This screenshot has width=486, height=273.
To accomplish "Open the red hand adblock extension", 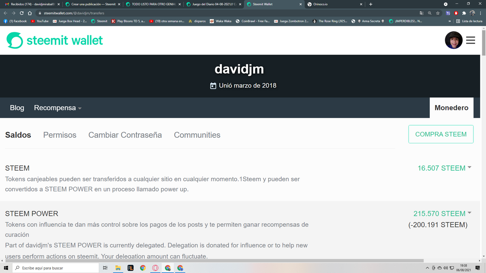I will (456, 13).
